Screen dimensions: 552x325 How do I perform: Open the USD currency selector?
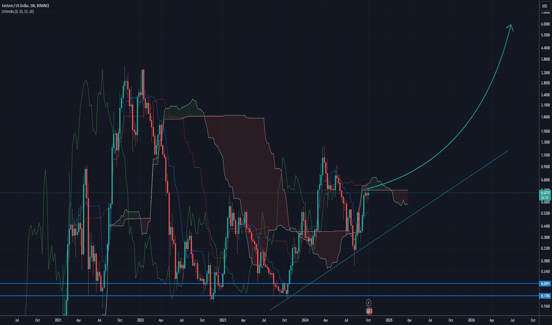pyautogui.click(x=544, y=6)
